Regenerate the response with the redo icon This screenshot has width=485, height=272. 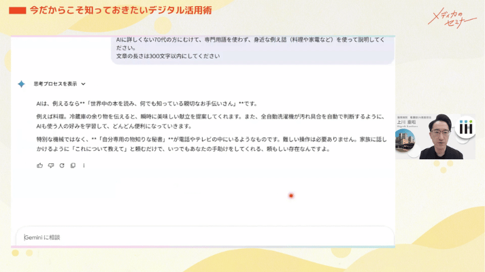(62, 166)
